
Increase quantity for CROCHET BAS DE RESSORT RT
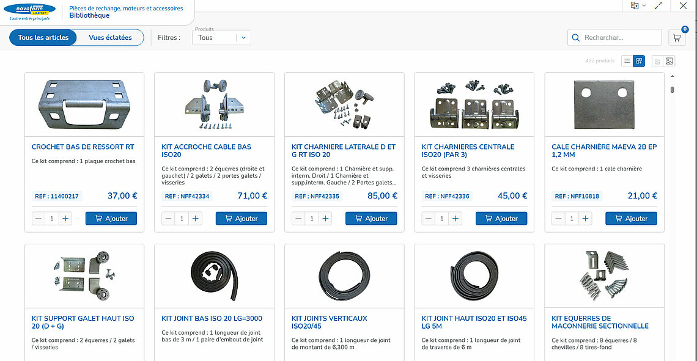tap(66, 218)
